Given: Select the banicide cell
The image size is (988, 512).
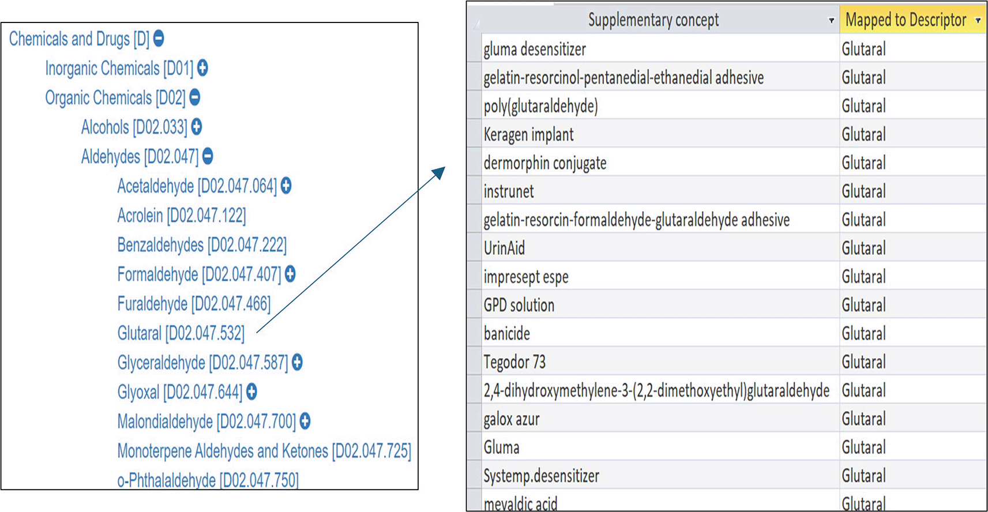Looking at the screenshot, I should pyautogui.click(x=660, y=333).
